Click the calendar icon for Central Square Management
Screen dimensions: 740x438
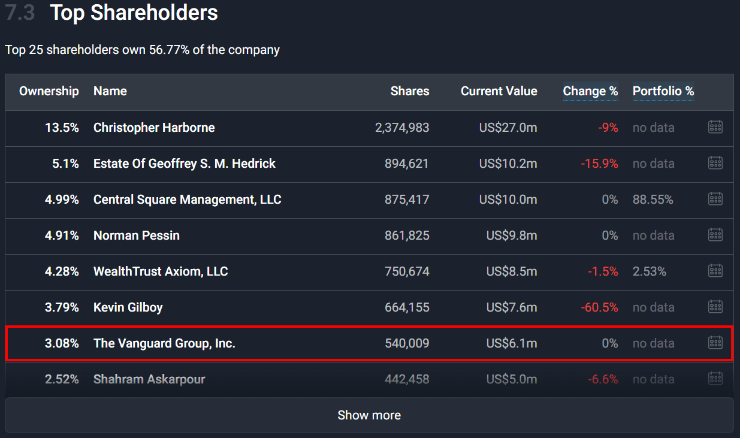tap(715, 198)
